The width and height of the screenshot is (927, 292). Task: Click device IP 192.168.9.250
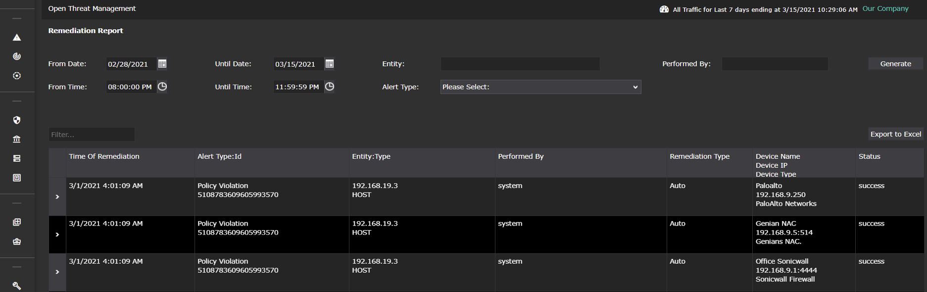[x=781, y=195]
